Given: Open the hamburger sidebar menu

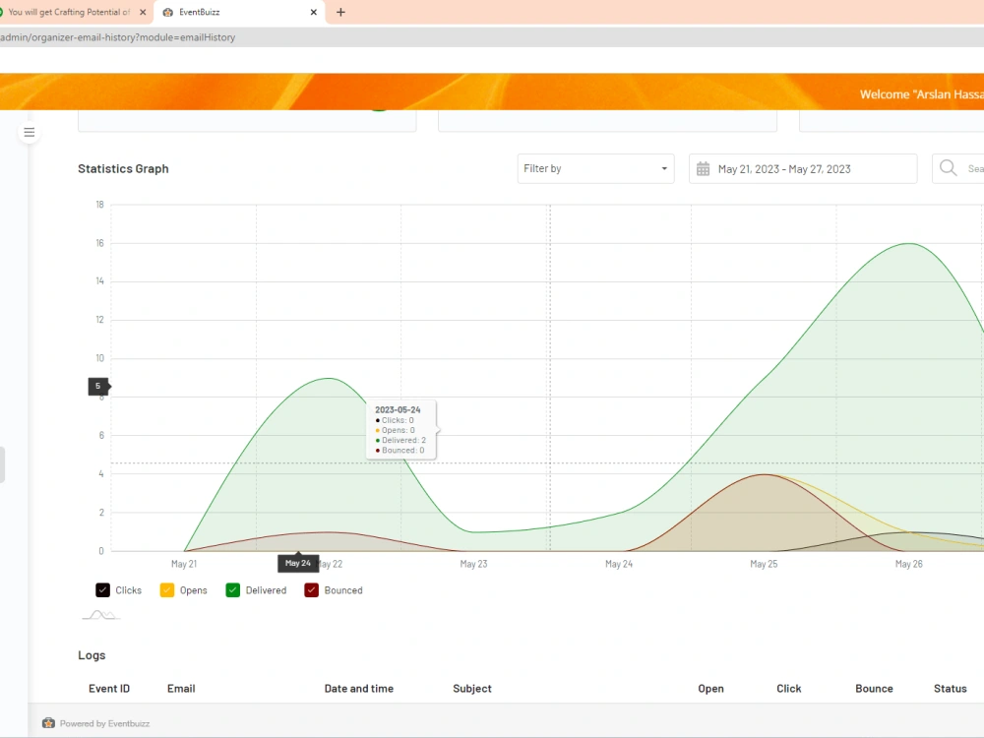Looking at the screenshot, I should click(29, 132).
